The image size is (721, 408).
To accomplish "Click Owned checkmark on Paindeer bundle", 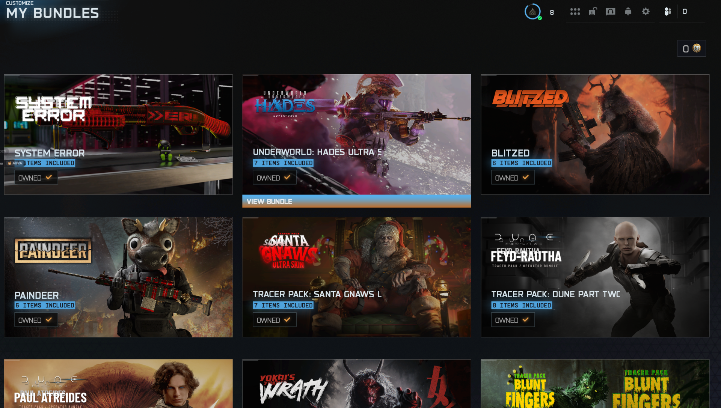I will [x=49, y=320].
